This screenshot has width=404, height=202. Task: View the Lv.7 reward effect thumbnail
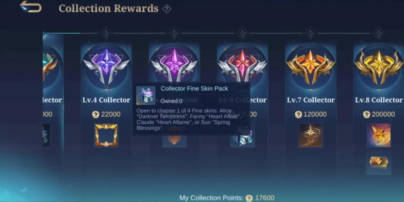click(311, 135)
